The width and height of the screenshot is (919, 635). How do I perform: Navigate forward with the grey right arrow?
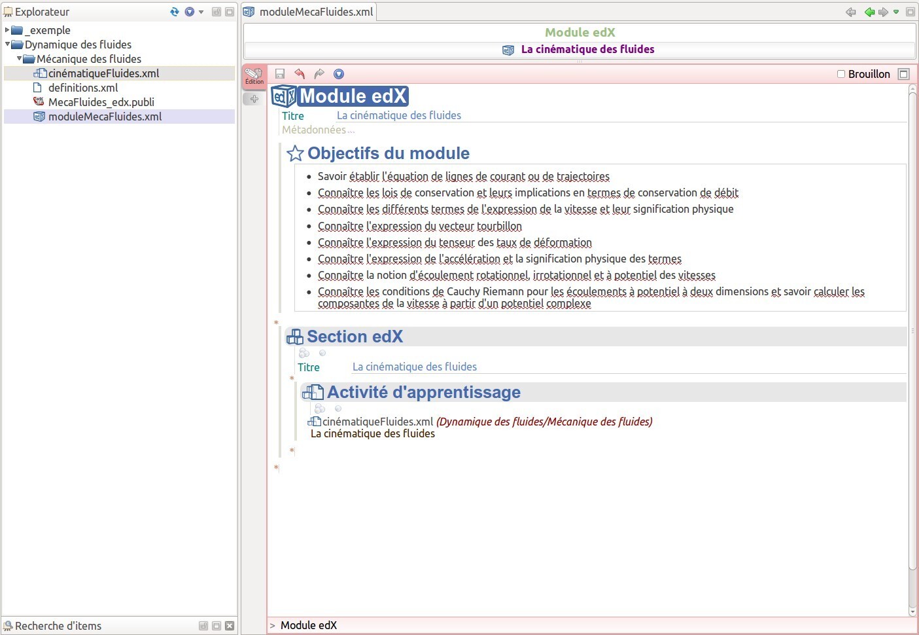tap(883, 12)
